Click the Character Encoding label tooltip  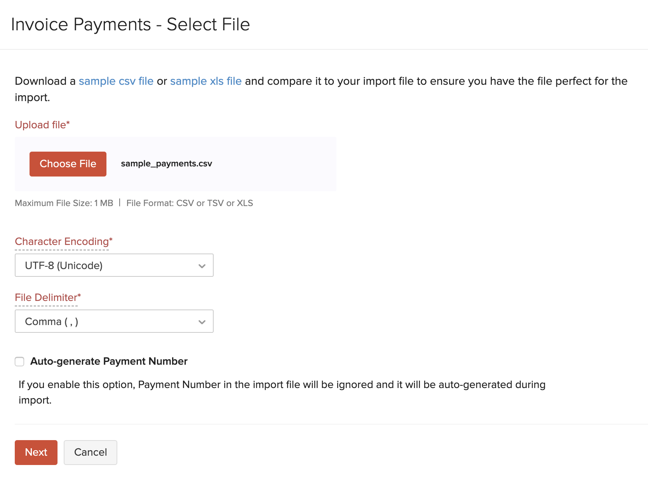click(62, 241)
